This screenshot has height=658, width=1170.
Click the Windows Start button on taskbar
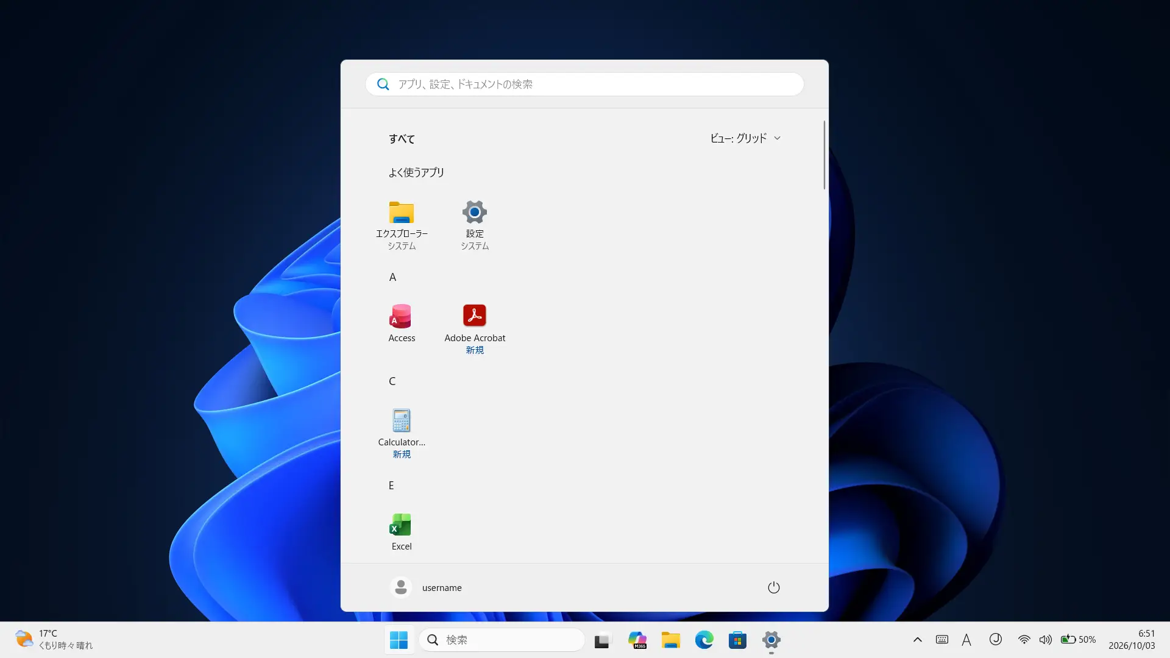399,640
